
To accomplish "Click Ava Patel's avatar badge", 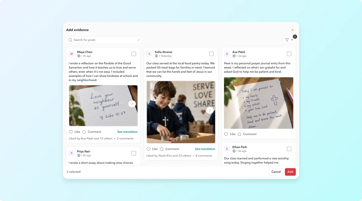I will point(227,54).
